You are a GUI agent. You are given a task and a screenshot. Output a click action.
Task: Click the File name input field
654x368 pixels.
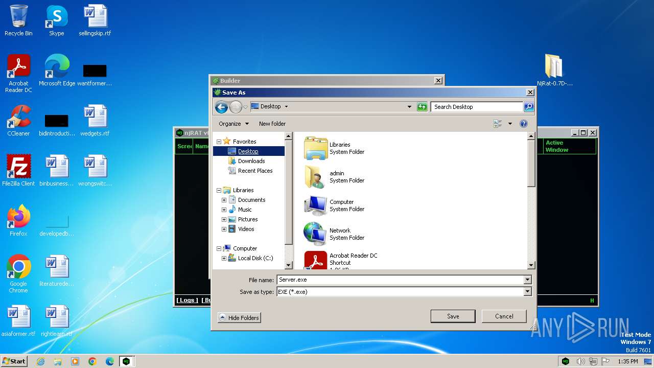click(400, 280)
